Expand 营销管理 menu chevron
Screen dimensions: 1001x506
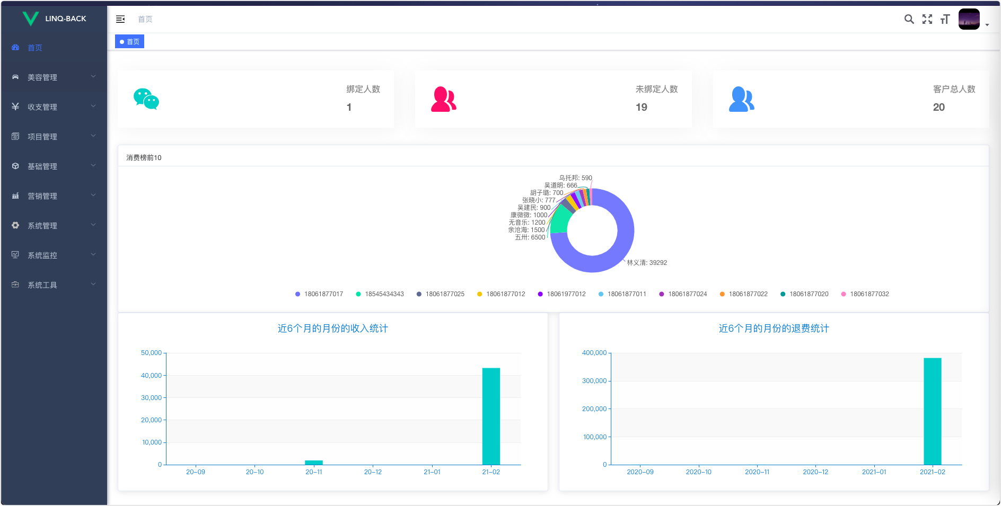(93, 196)
